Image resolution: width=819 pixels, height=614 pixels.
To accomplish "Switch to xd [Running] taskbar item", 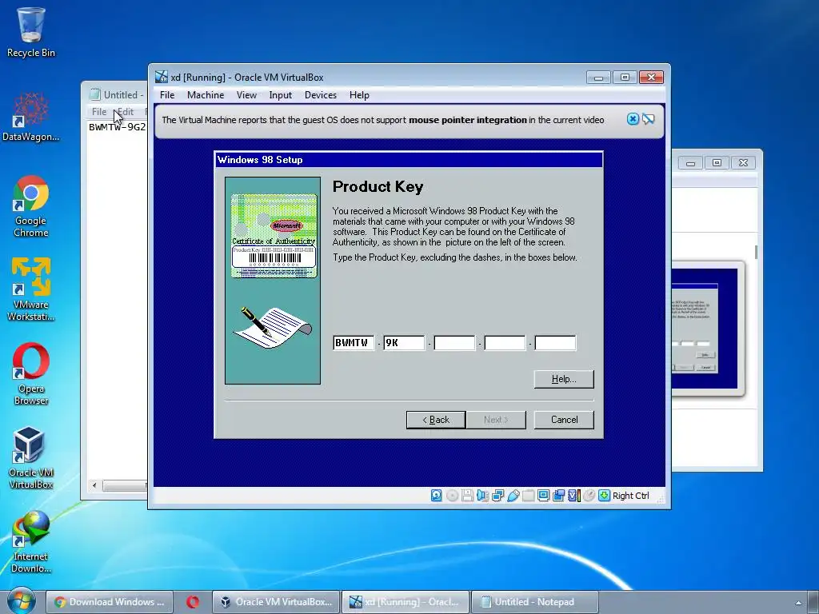I will pos(406,602).
